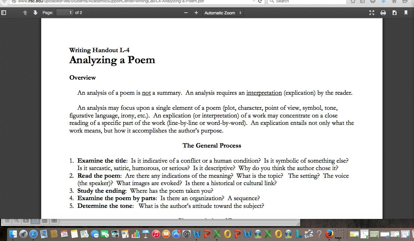Switch PDF to presentation mode
Screen dimensions: 414x241
point(372,13)
